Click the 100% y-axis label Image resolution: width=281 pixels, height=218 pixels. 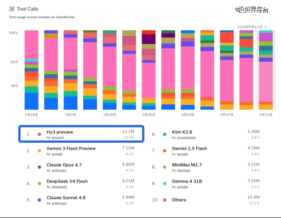[x=13, y=33]
